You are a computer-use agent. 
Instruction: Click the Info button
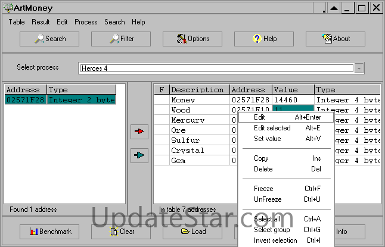point(350,232)
